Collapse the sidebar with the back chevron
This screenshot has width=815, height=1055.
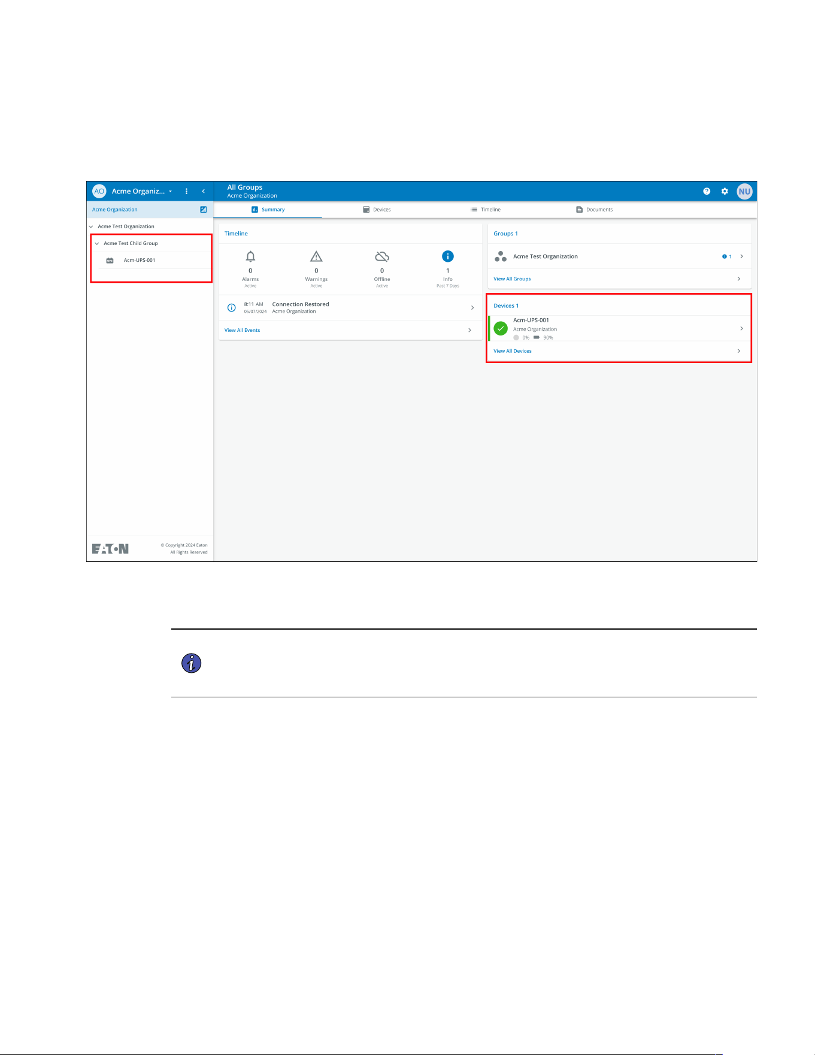(204, 191)
